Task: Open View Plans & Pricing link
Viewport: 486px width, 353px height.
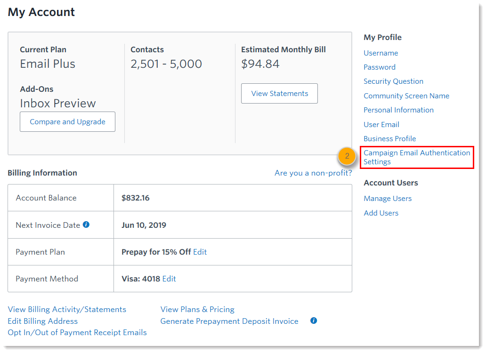Action: click(x=197, y=309)
